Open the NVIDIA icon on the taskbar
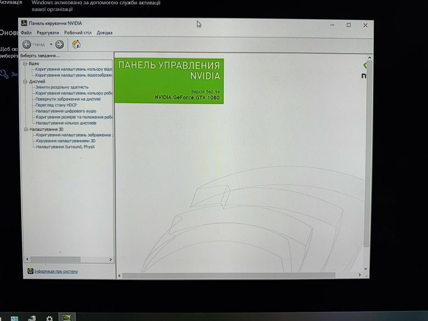This screenshot has width=428, height=321. (67, 318)
